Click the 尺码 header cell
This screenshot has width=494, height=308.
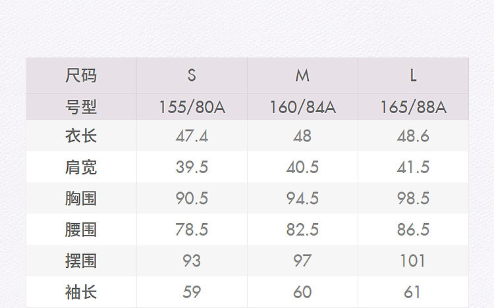point(81,76)
